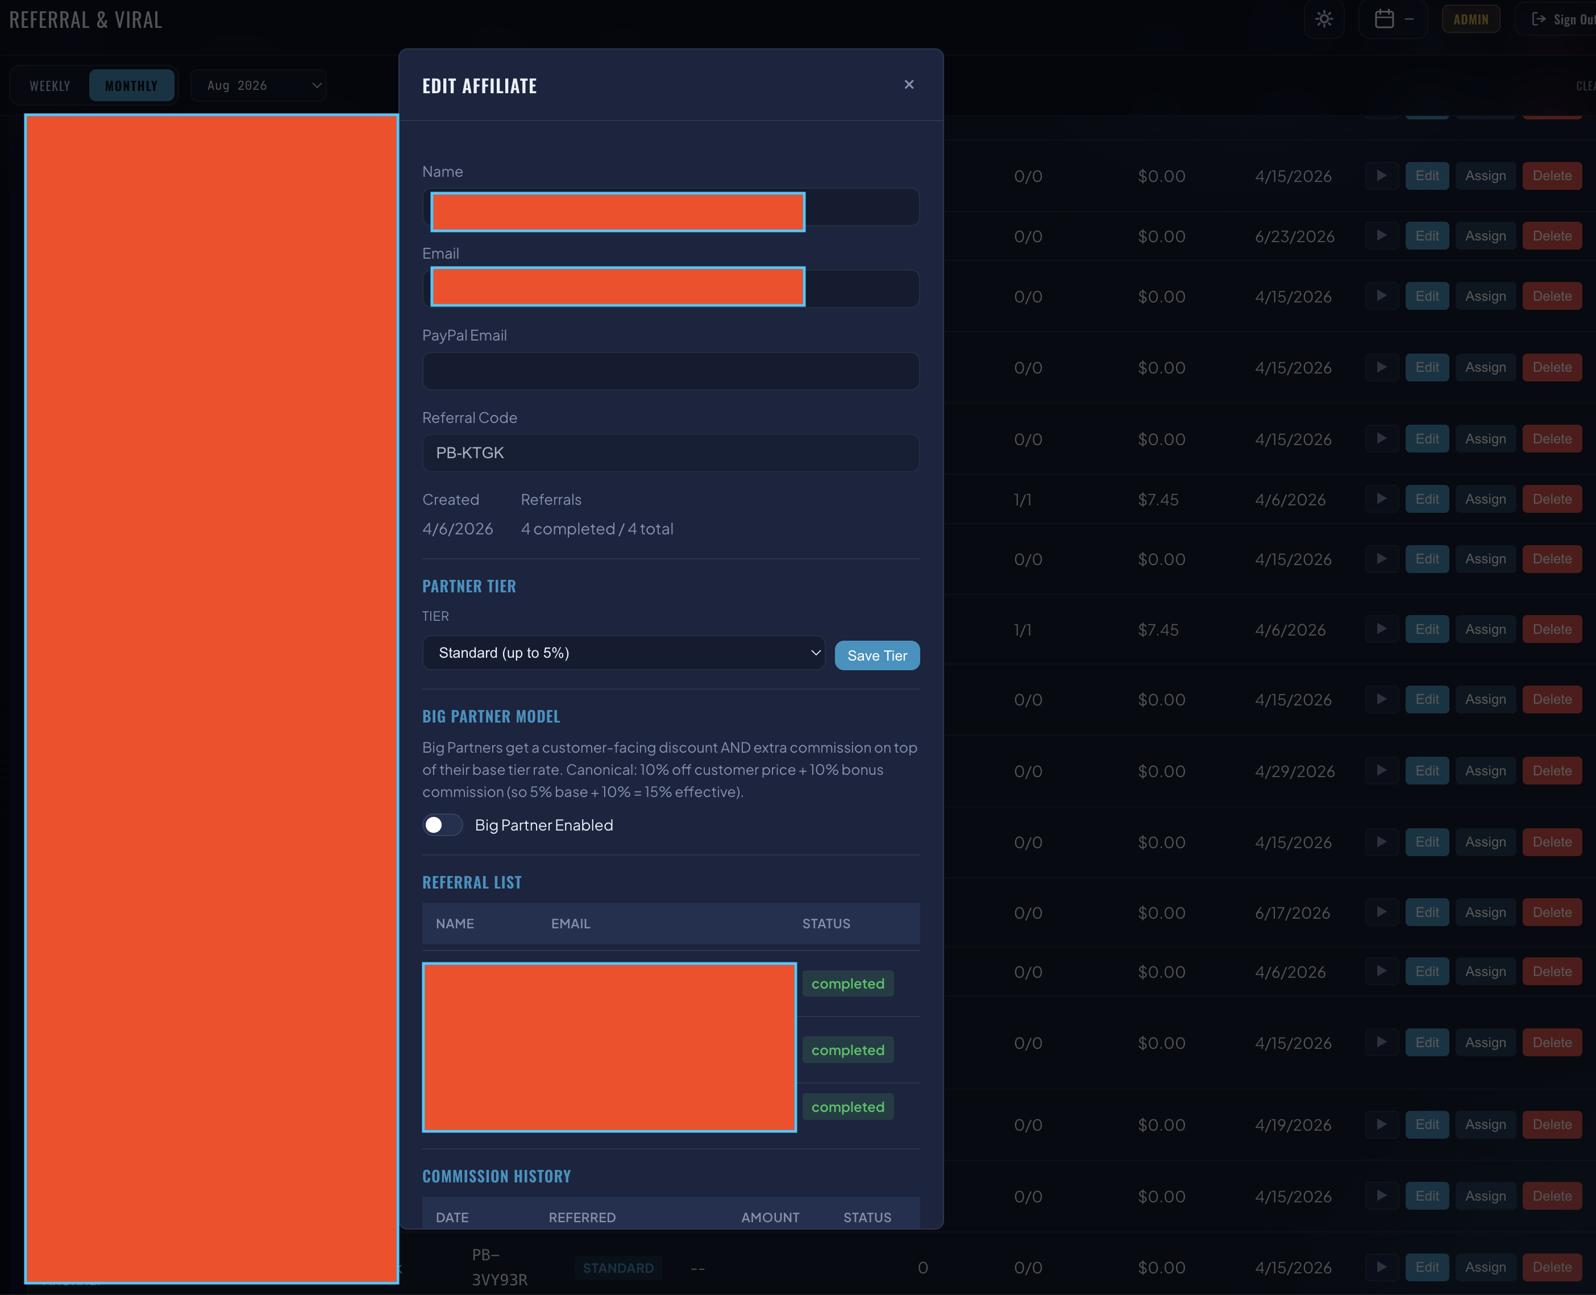The image size is (1596, 1295).
Task: Click the STANDARD badge in the PB-3VY93R row
Action: tap(618, 1267)
